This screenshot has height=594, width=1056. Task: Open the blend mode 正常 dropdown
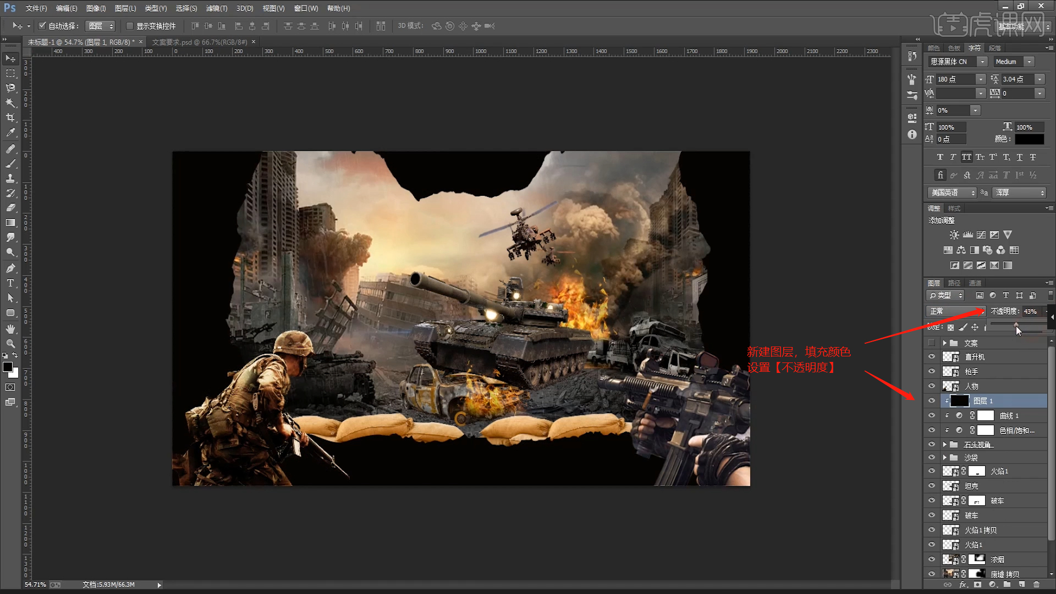pyautogui.click(x=956, y=311)
